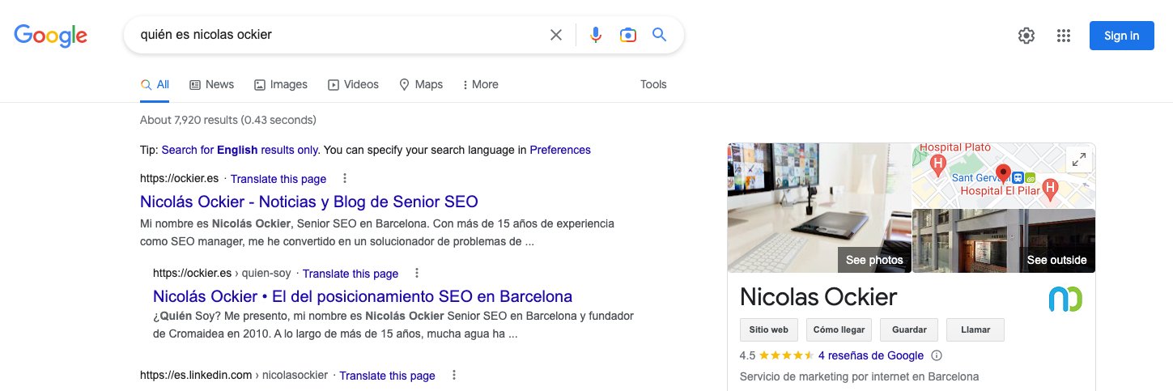Switch to the News tab
1173x391 pixels.
pos(211,84)
